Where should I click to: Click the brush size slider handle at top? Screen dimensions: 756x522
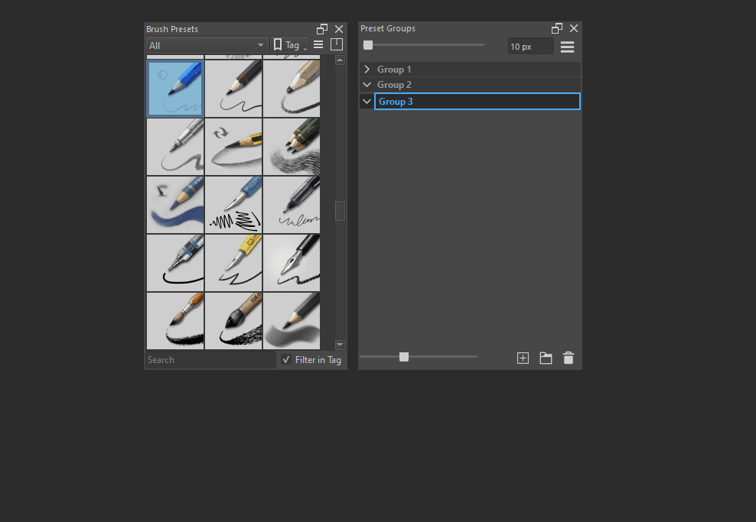(368, 45)
